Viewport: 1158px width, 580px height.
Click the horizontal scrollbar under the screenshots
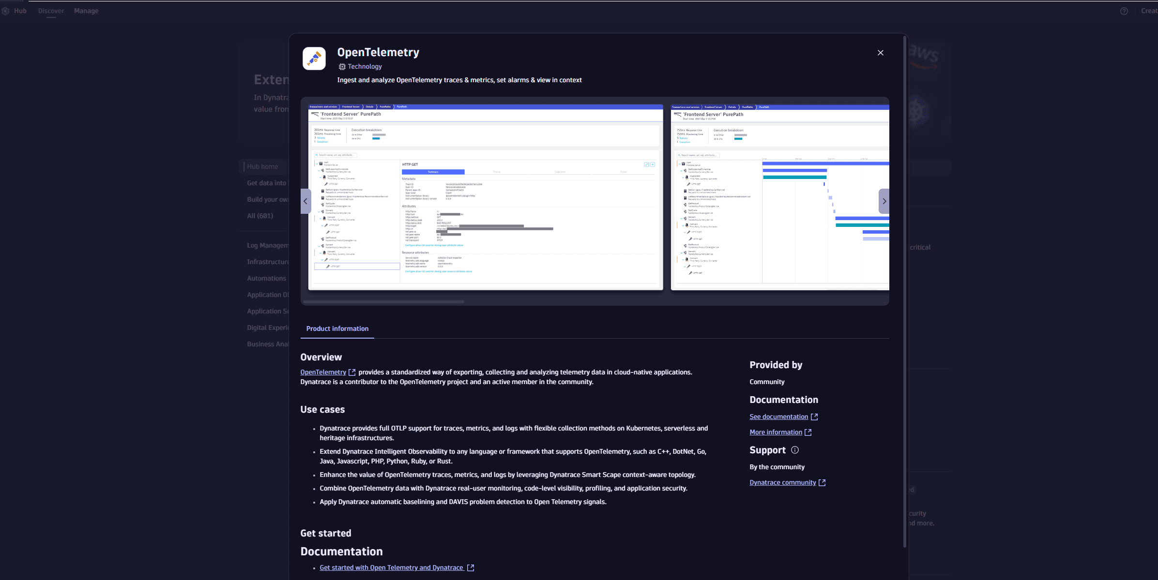pos(383,301)
